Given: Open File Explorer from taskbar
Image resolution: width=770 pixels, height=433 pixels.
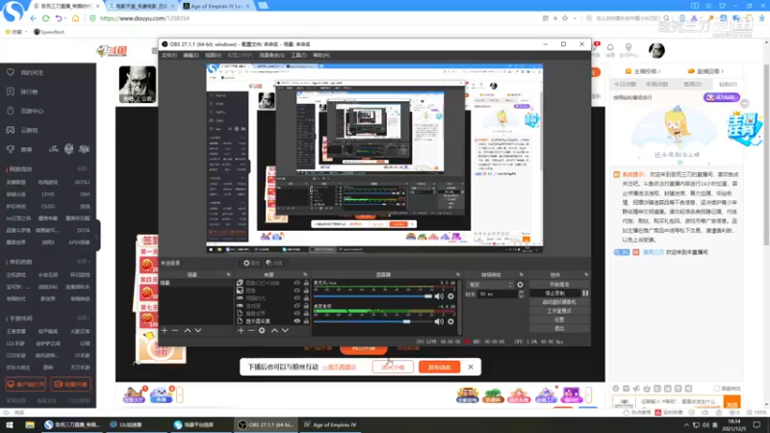Looking at the screenshot, I should [30, 424].
